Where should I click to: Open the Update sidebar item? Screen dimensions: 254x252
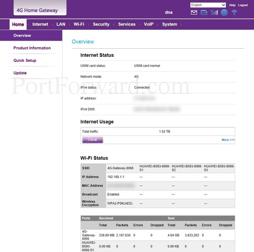(20, 73)
